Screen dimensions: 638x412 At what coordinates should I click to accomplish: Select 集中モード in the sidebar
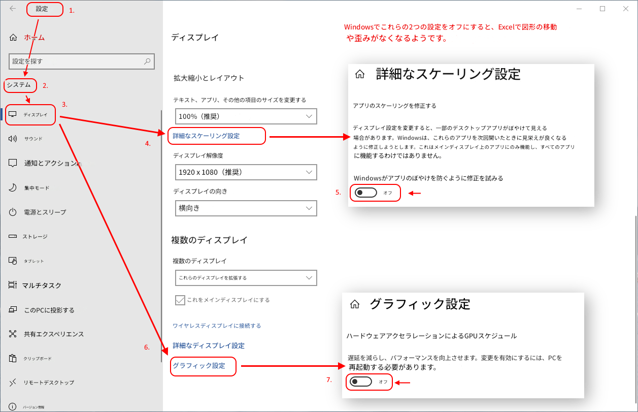point(37,187)
